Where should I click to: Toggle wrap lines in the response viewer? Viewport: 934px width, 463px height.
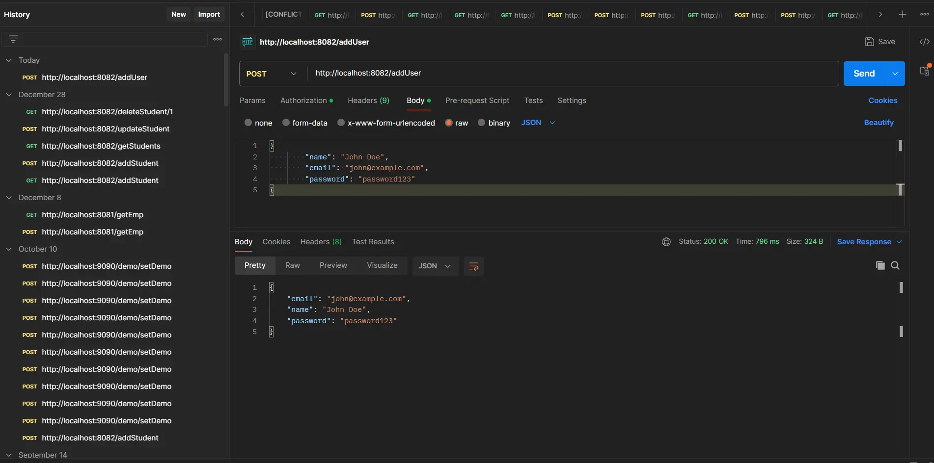(473, 266)
